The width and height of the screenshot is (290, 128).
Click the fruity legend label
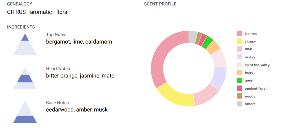[x=249, y=73]
